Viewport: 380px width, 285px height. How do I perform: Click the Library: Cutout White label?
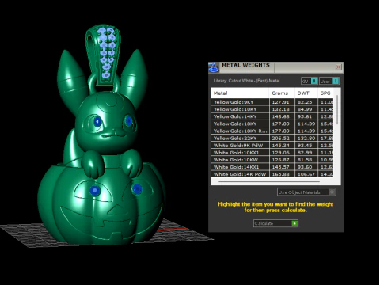(x=246, y=81)
